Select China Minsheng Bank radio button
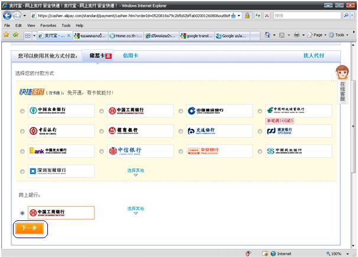This screenshot has height=257, width=358. pyautogui.click(x=260, y=151)
